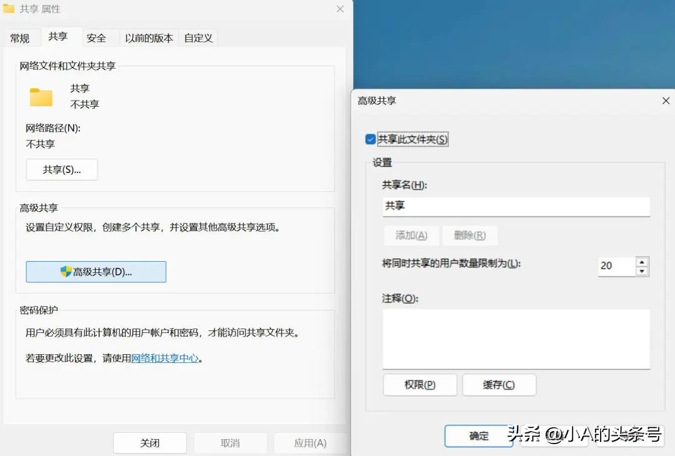This screenshot has width=675, height=456.
Task: Decrease the user limit with the down arrow
Action: (642, 270)
